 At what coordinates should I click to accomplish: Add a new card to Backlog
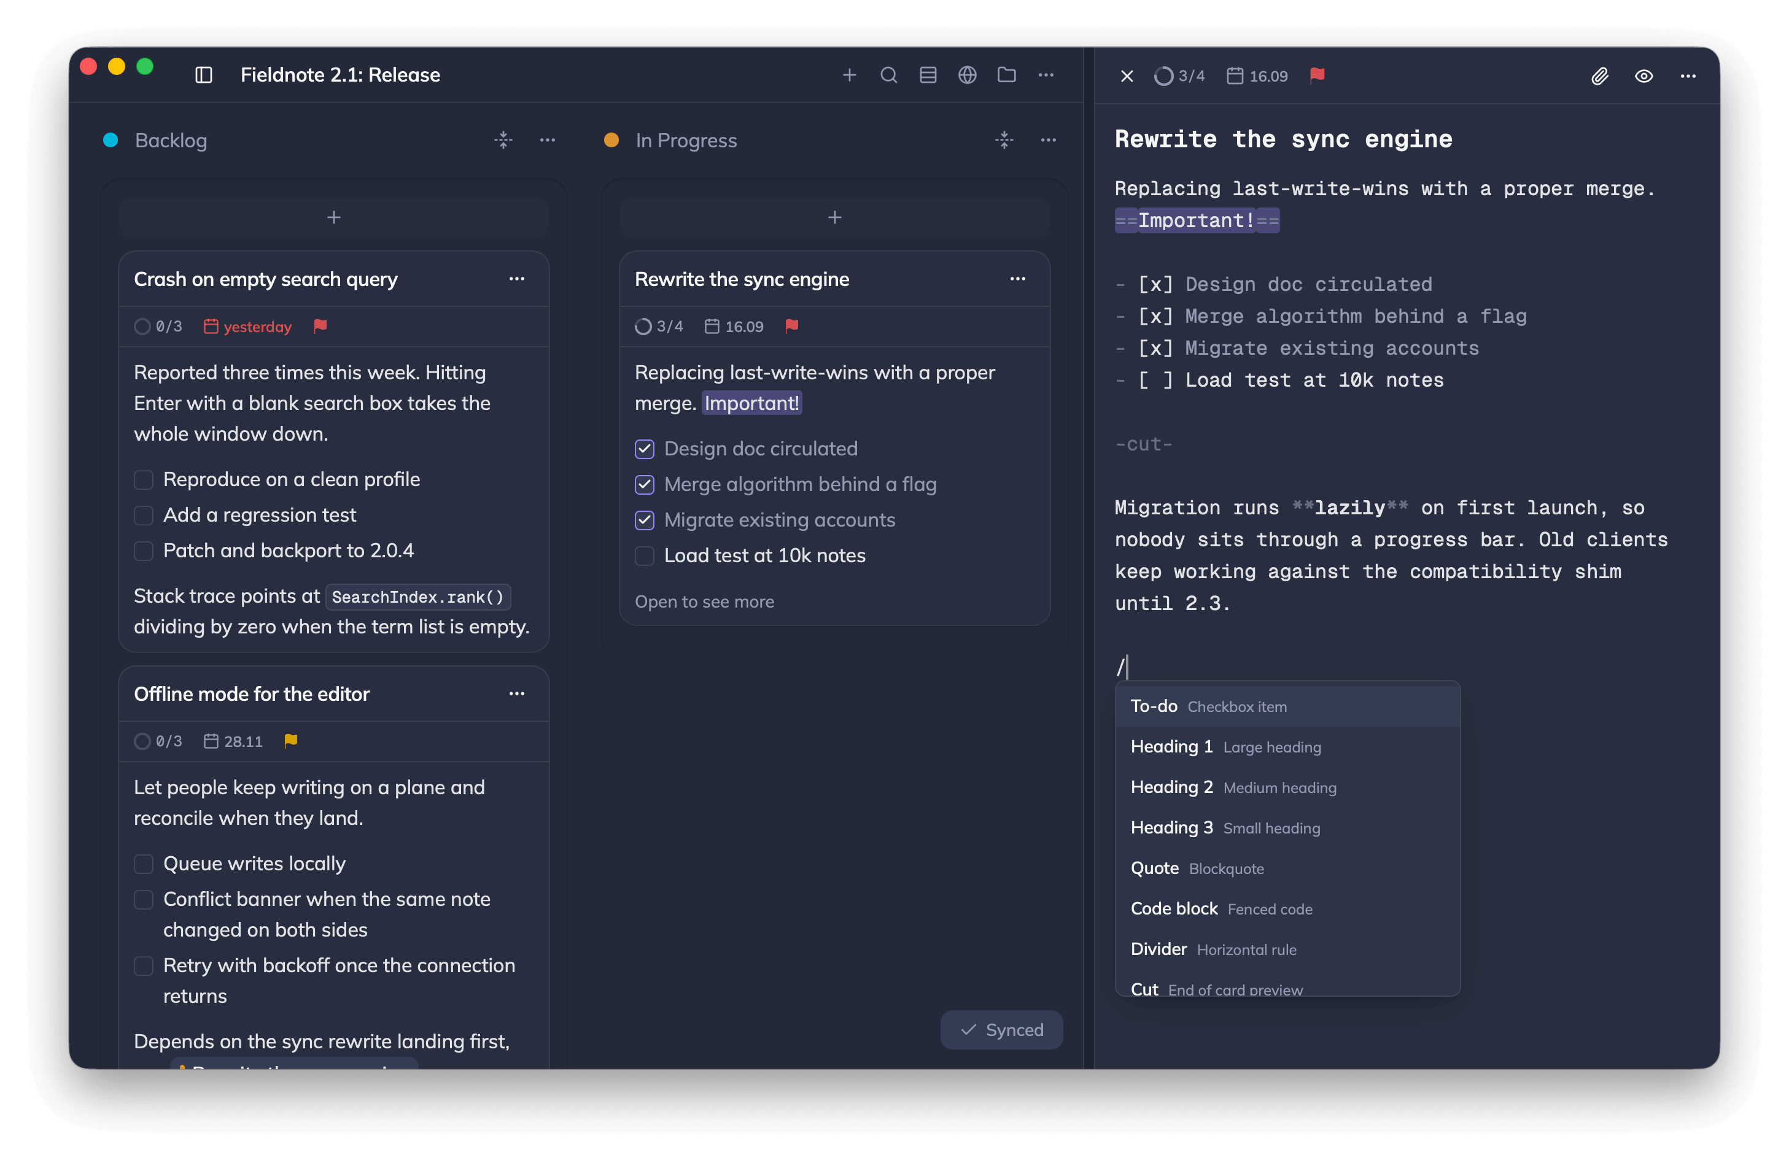pos(334,218)
